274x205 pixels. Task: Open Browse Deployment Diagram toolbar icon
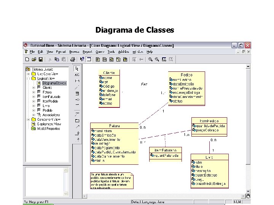pyautogui.click(x=125, y=60)
